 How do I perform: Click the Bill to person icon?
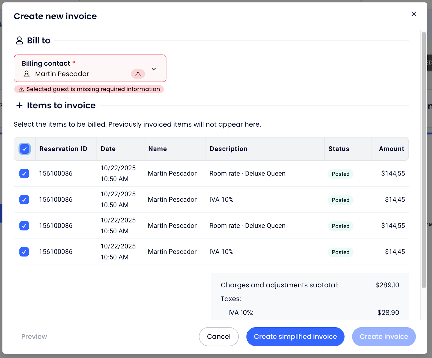tap(19, 40)
